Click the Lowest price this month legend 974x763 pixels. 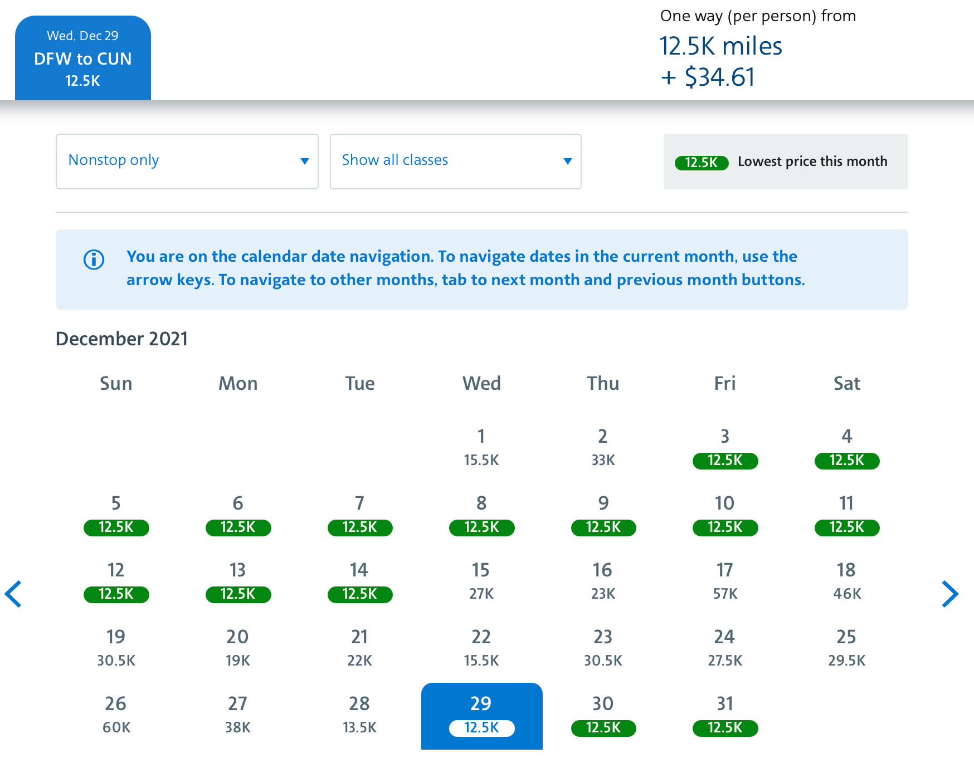tap(785, 162)
